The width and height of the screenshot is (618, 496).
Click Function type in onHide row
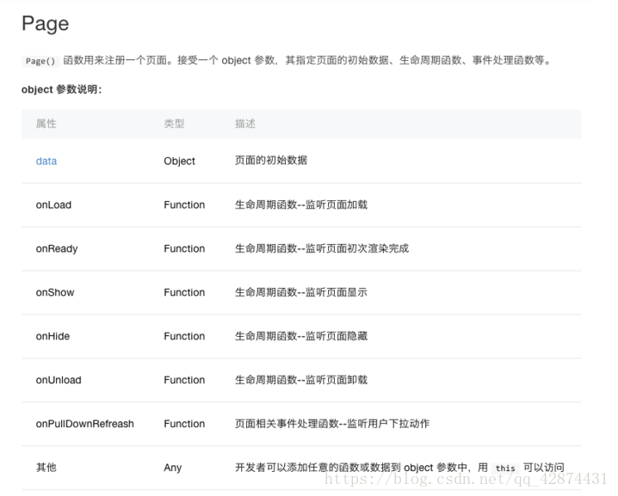(x=184, y=336)
